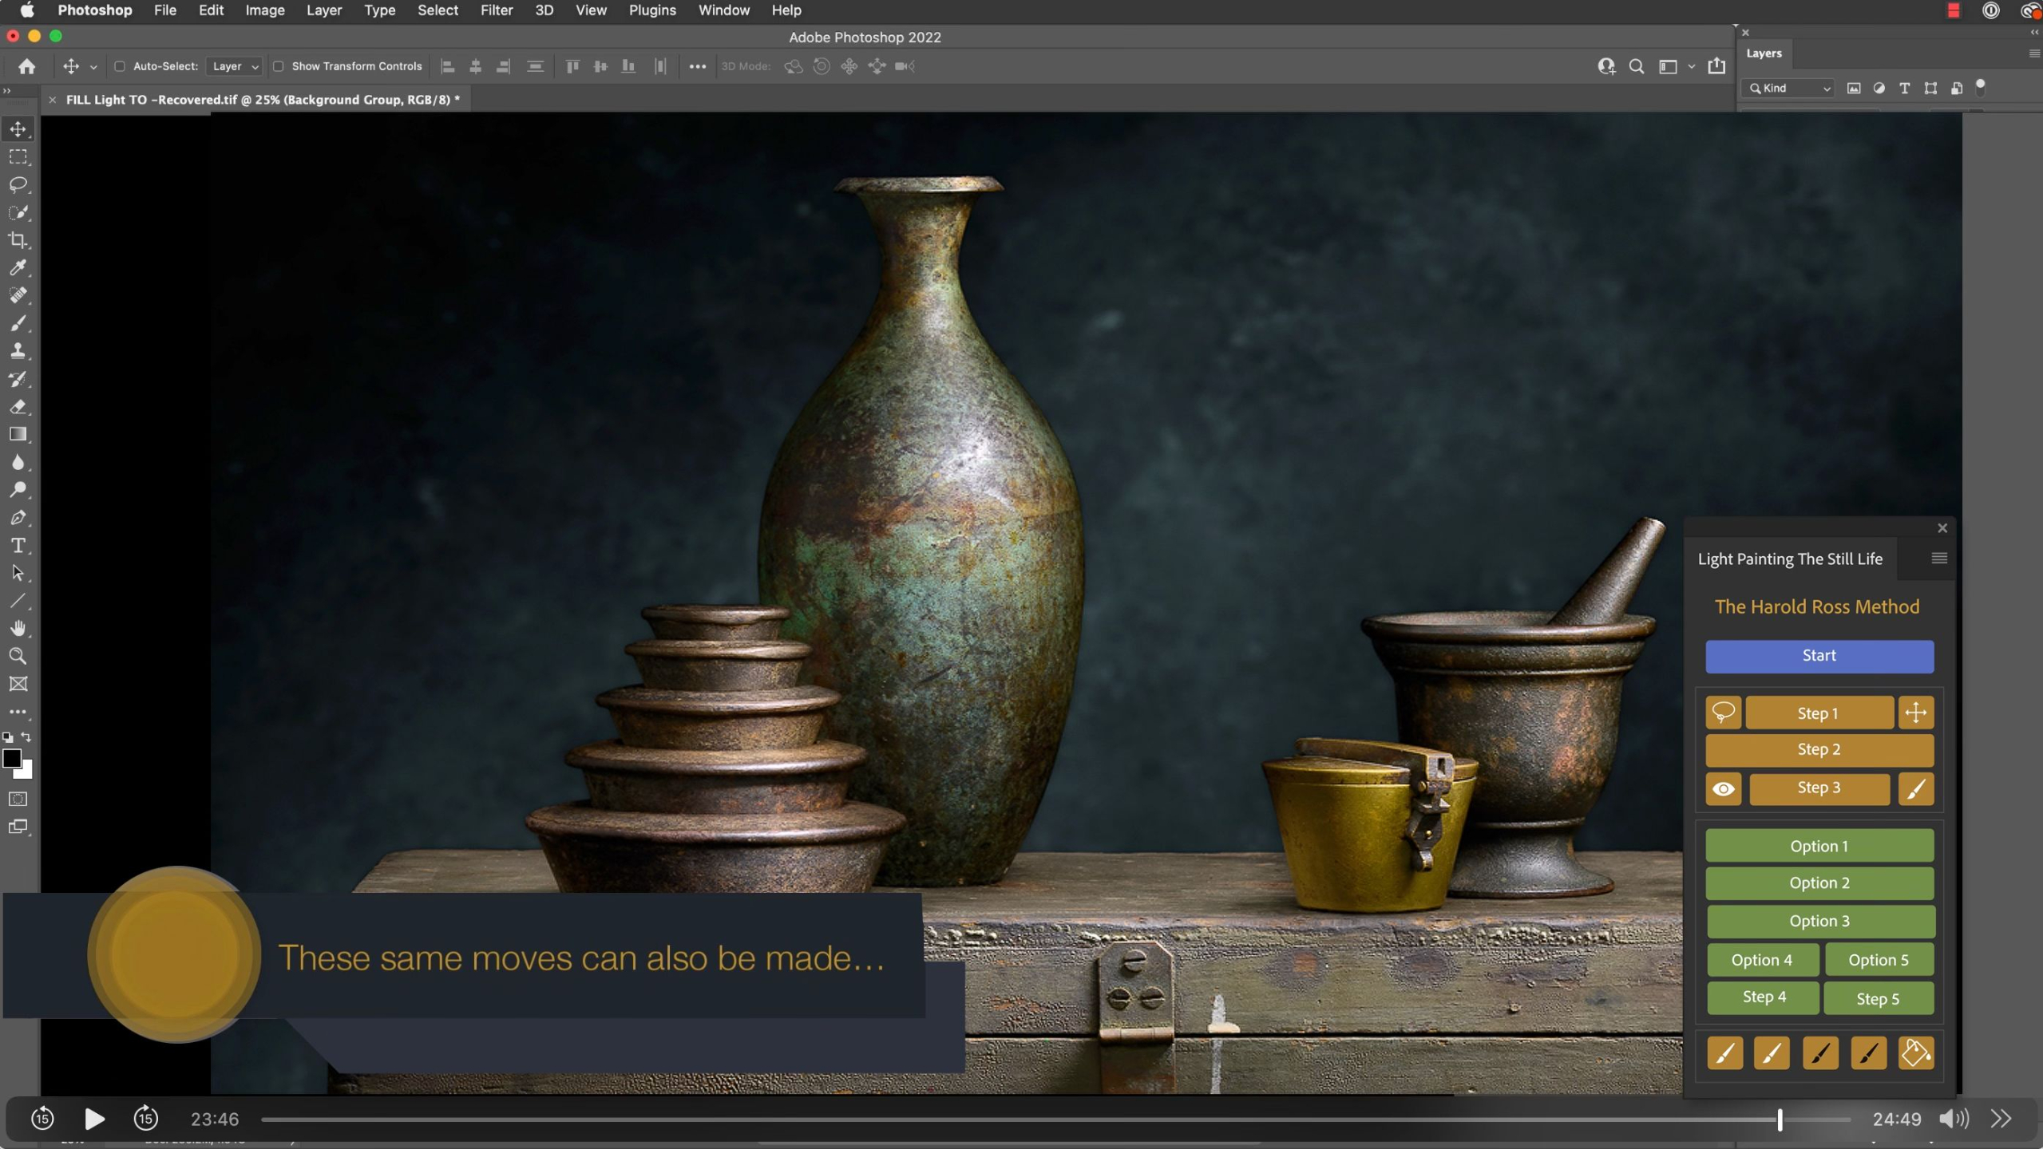
Task: Click the foreground color swatch
Action: [x=11, y=758]
